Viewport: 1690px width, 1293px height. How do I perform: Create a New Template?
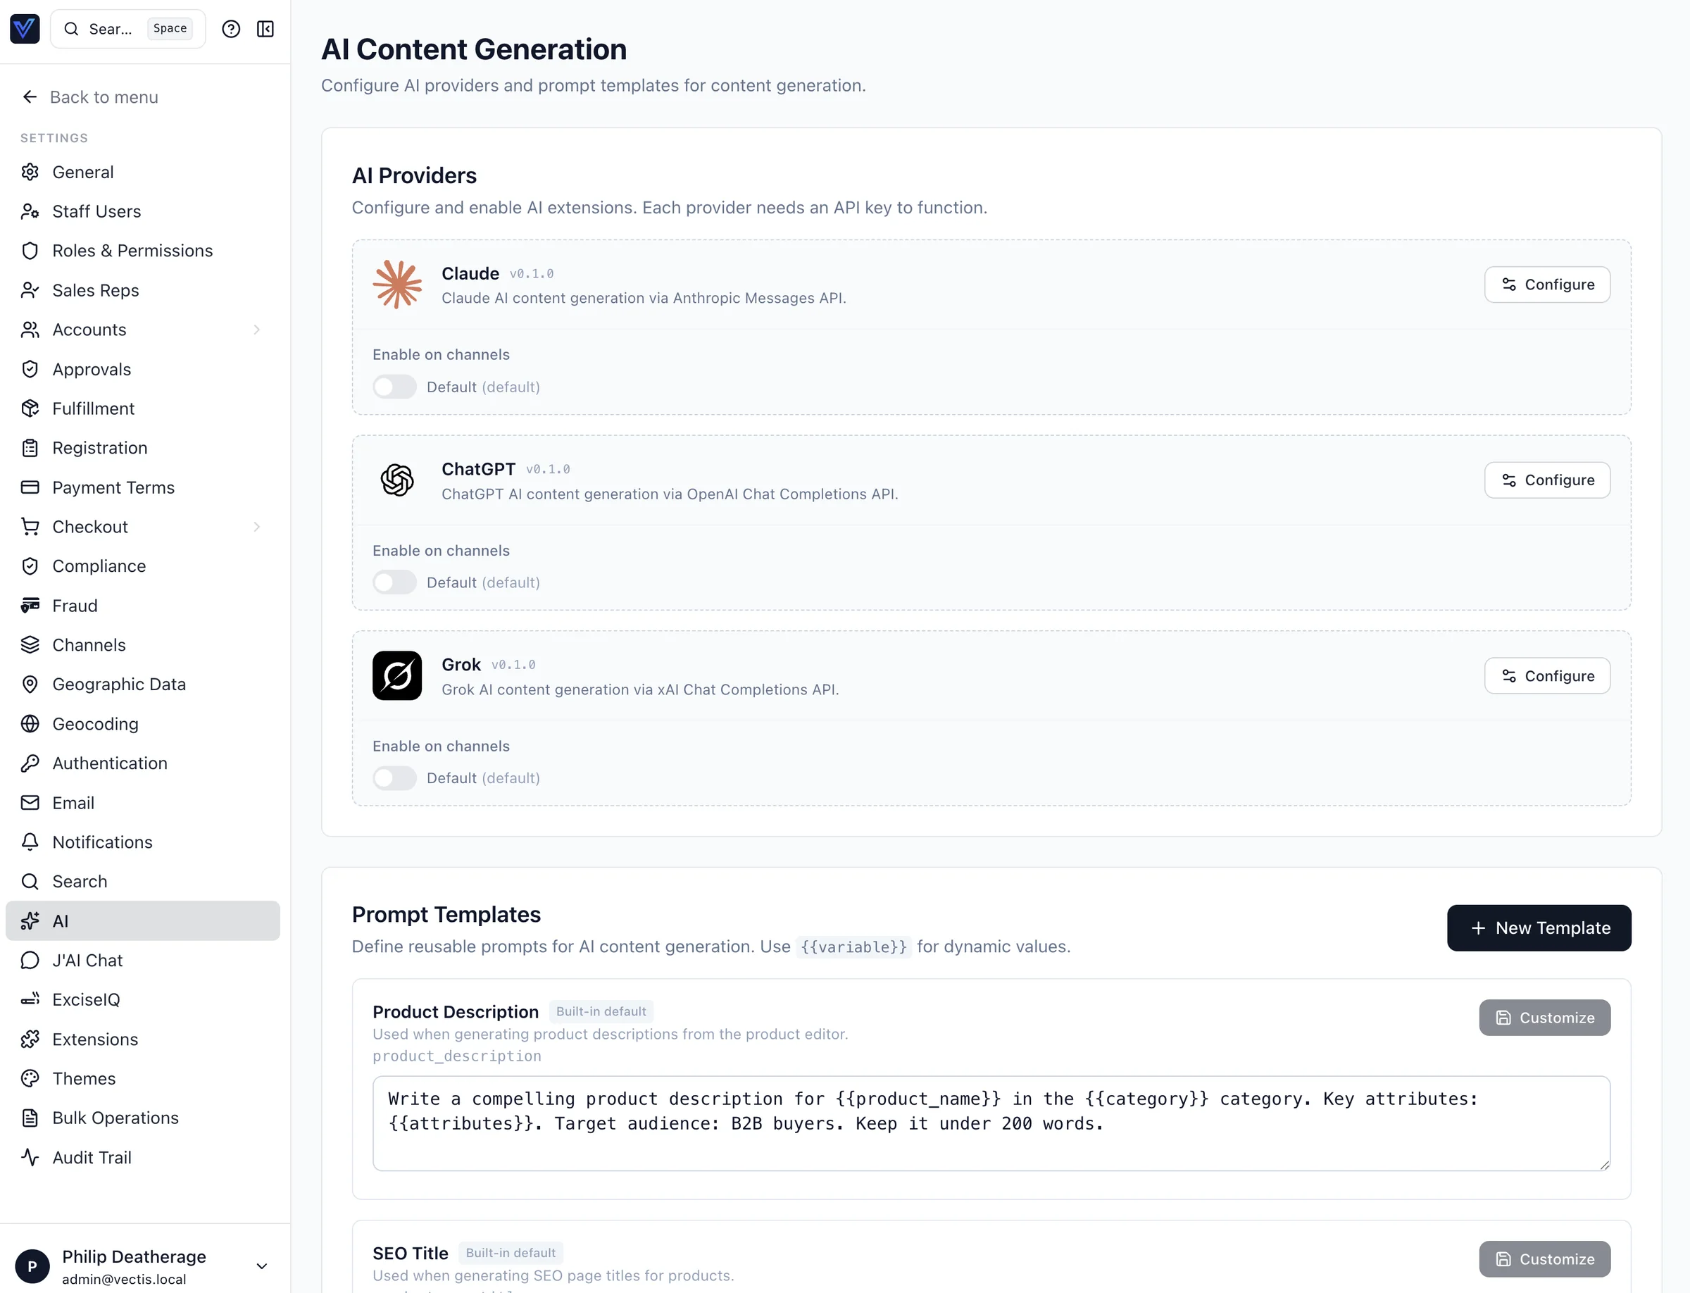1538,927
